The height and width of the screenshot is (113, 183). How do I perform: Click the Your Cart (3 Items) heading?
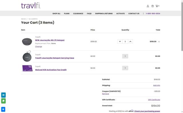pos(37,23)
